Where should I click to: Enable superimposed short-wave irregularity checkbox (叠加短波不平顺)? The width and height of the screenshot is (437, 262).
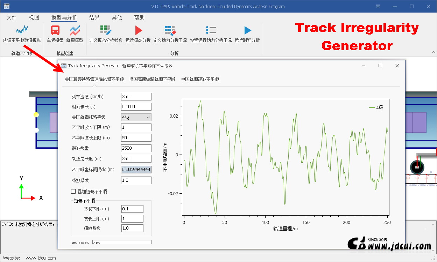click(73, 192)
